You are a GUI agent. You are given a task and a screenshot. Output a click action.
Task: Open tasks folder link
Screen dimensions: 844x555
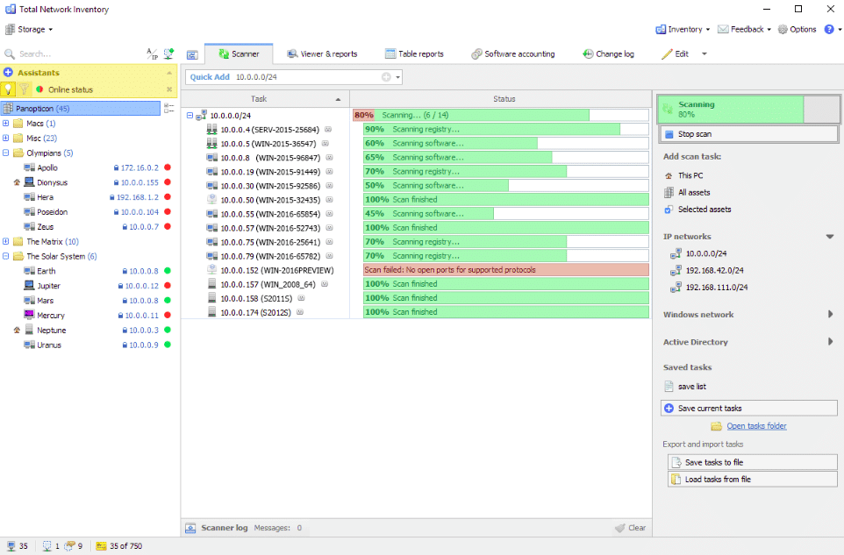(x=756, y=426)
